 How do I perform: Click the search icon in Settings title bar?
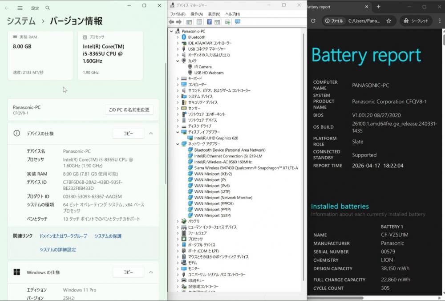click(48, 8)
